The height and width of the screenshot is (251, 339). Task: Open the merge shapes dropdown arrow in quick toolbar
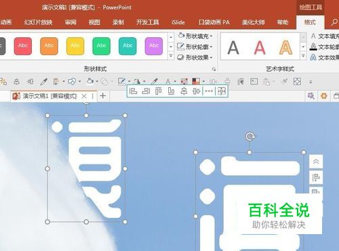point(79,81)
